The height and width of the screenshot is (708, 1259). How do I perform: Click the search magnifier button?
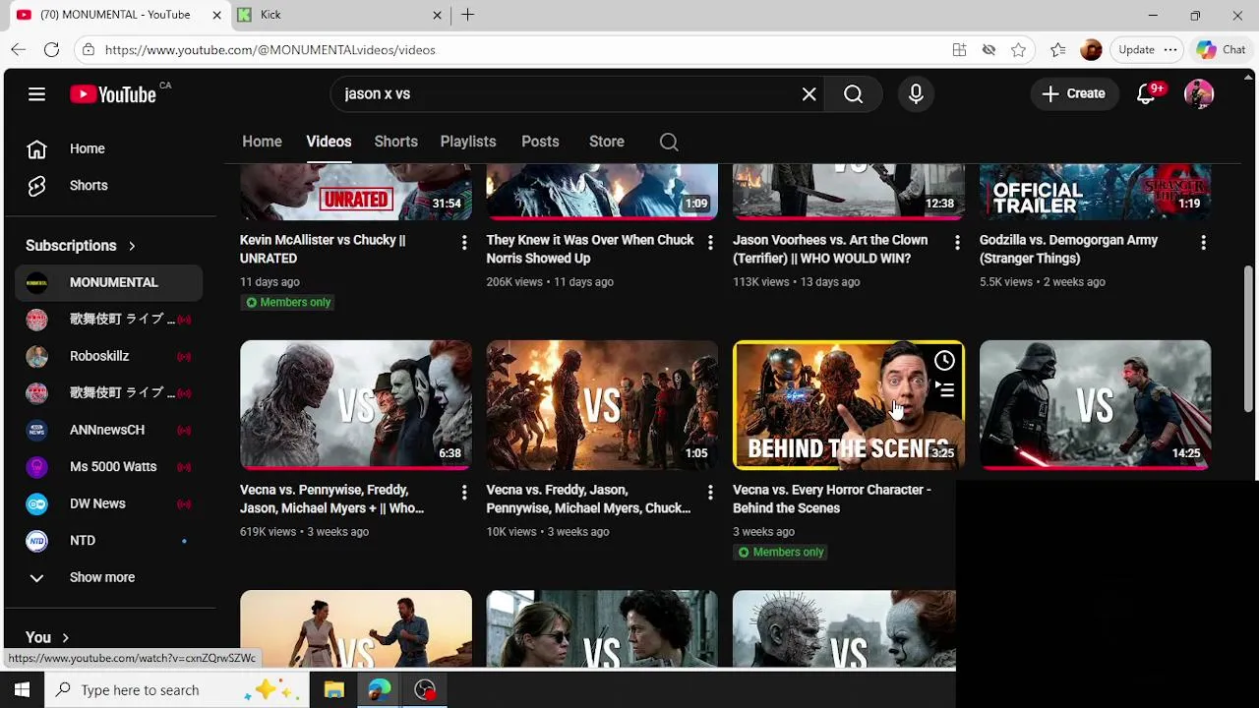854,94
